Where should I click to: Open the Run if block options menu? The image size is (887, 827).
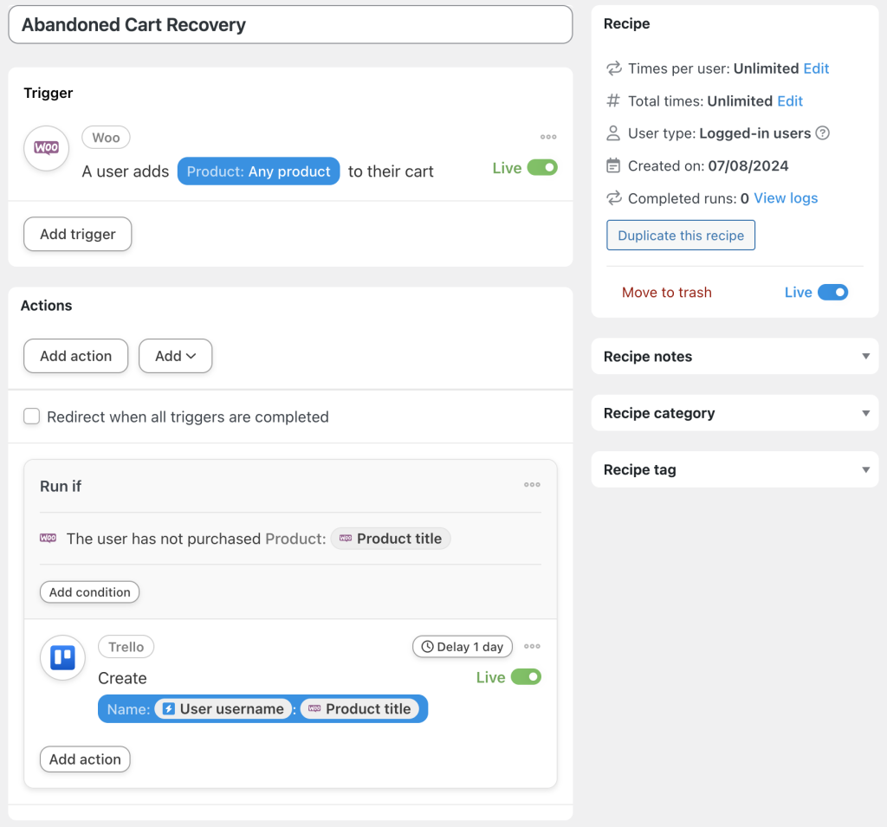(532, 485)
